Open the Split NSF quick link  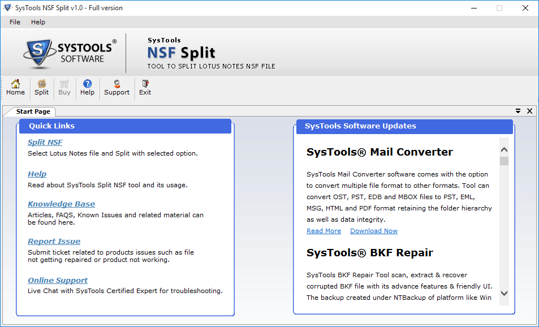coord(45,143)
